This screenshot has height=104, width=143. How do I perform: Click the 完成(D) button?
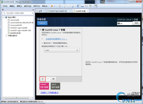coord(42,23)
